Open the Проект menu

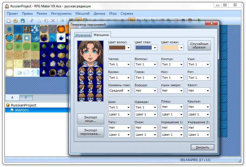[x=12, y=14]
